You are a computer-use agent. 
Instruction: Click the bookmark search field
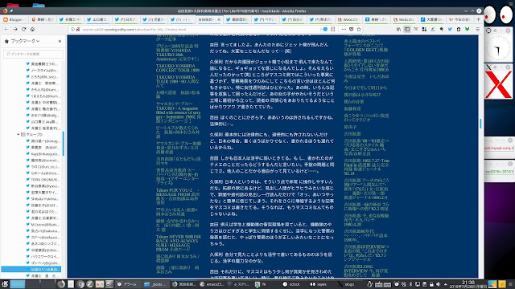(33, 54)
